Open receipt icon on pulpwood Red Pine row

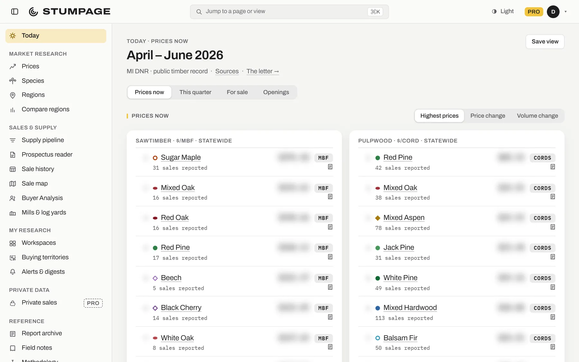[x=553, y=167]
